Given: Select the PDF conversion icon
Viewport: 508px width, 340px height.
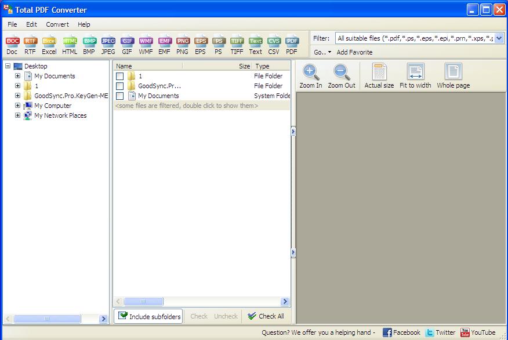Looking at the screenshot, I should 292,45.
